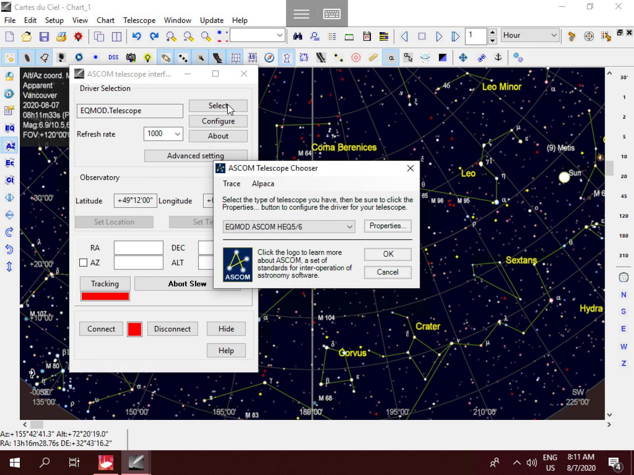The width and height of the screenshot is (634, 475).
Task: Toggle the EQ equatorial grid button
Action: pyautogui.click(x=252, y=57)
